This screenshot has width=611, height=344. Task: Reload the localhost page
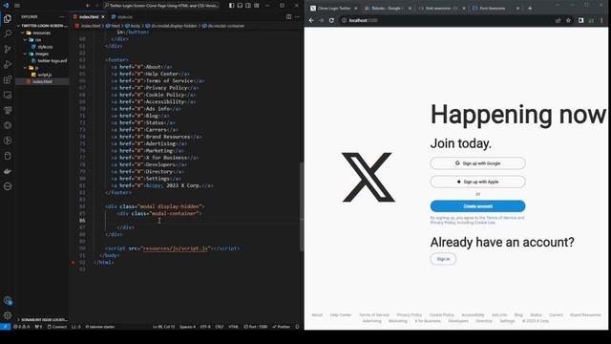pyautogui.click(x=331, y=20)
